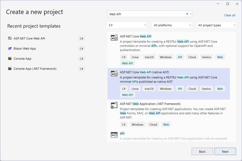242x161 pixels.
Task: Select the API template title
Action: click(122, 134)
